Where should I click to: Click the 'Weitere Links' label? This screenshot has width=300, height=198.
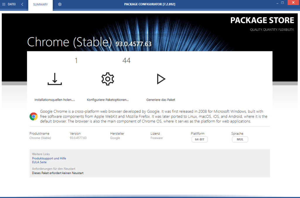41,154
